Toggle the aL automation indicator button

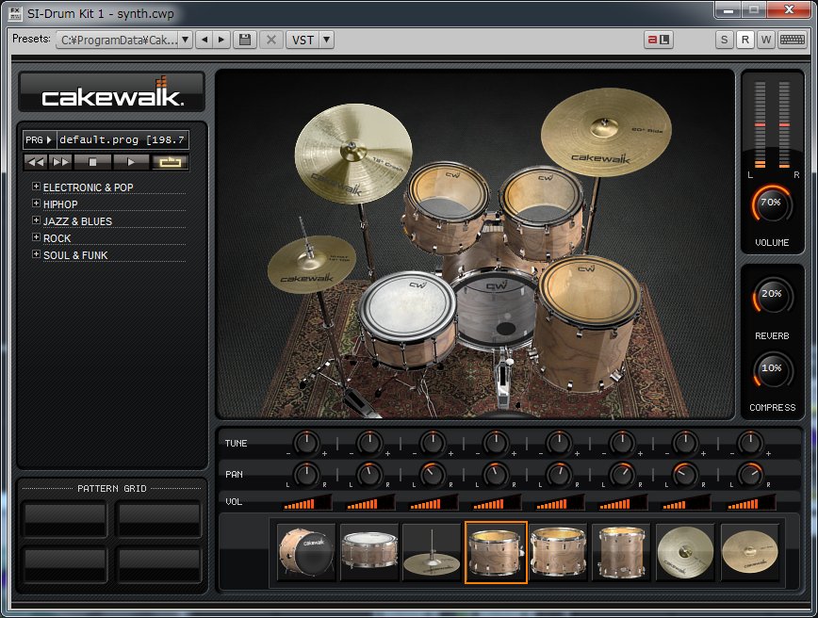(x=659, y=40)
